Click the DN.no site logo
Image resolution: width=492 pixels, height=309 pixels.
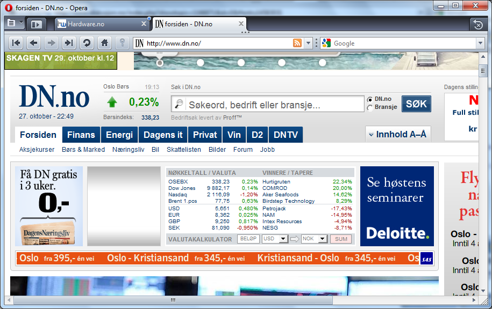pyautogui.click(x=54, y=97)
